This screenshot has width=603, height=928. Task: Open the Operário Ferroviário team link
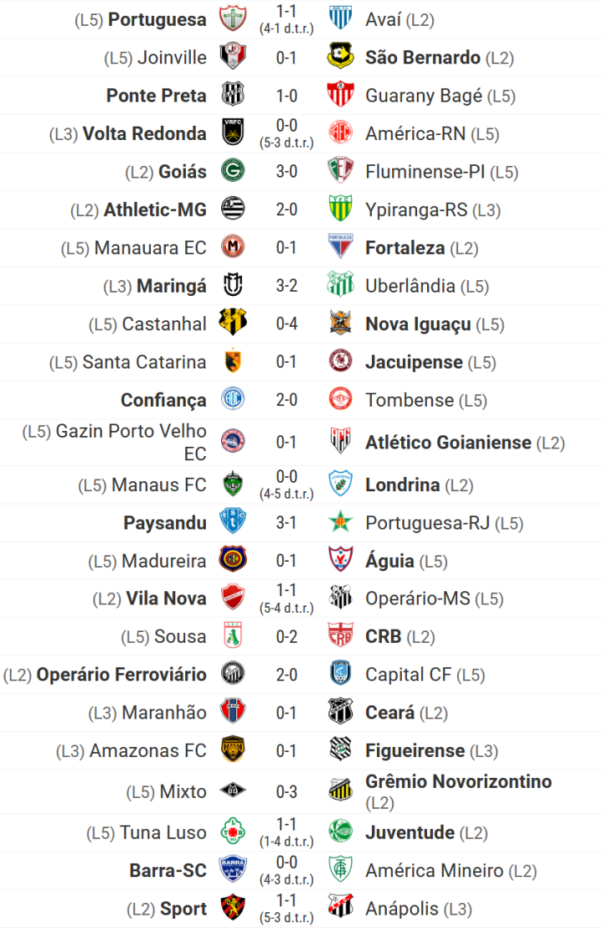click(x=121, y=674)
